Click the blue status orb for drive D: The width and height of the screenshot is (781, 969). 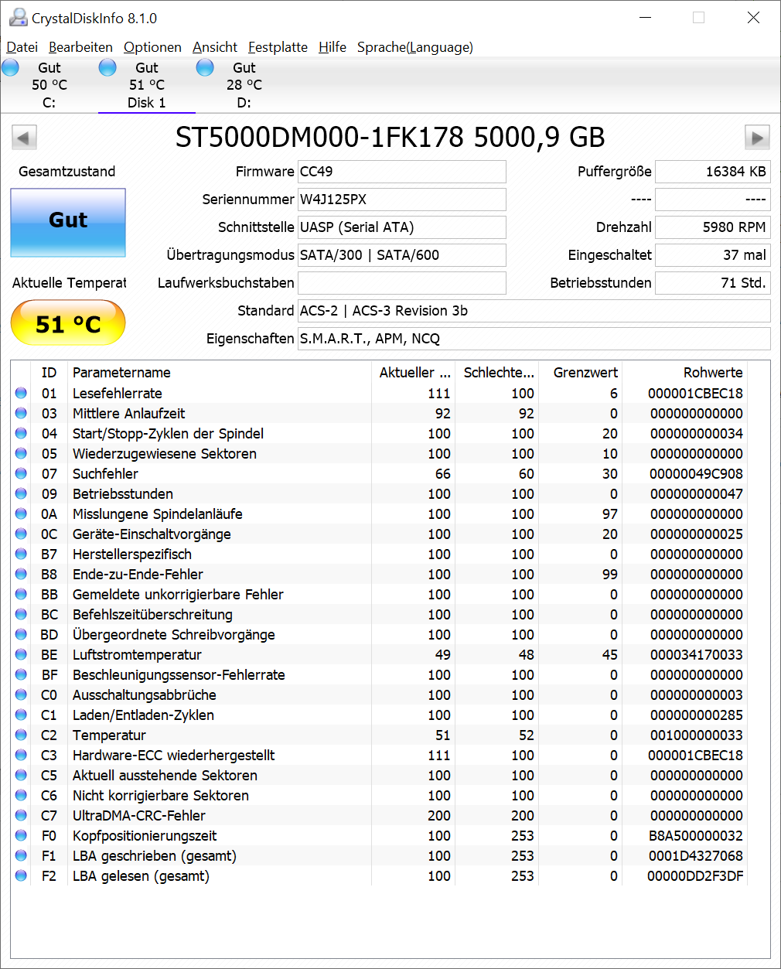[205, 68]
